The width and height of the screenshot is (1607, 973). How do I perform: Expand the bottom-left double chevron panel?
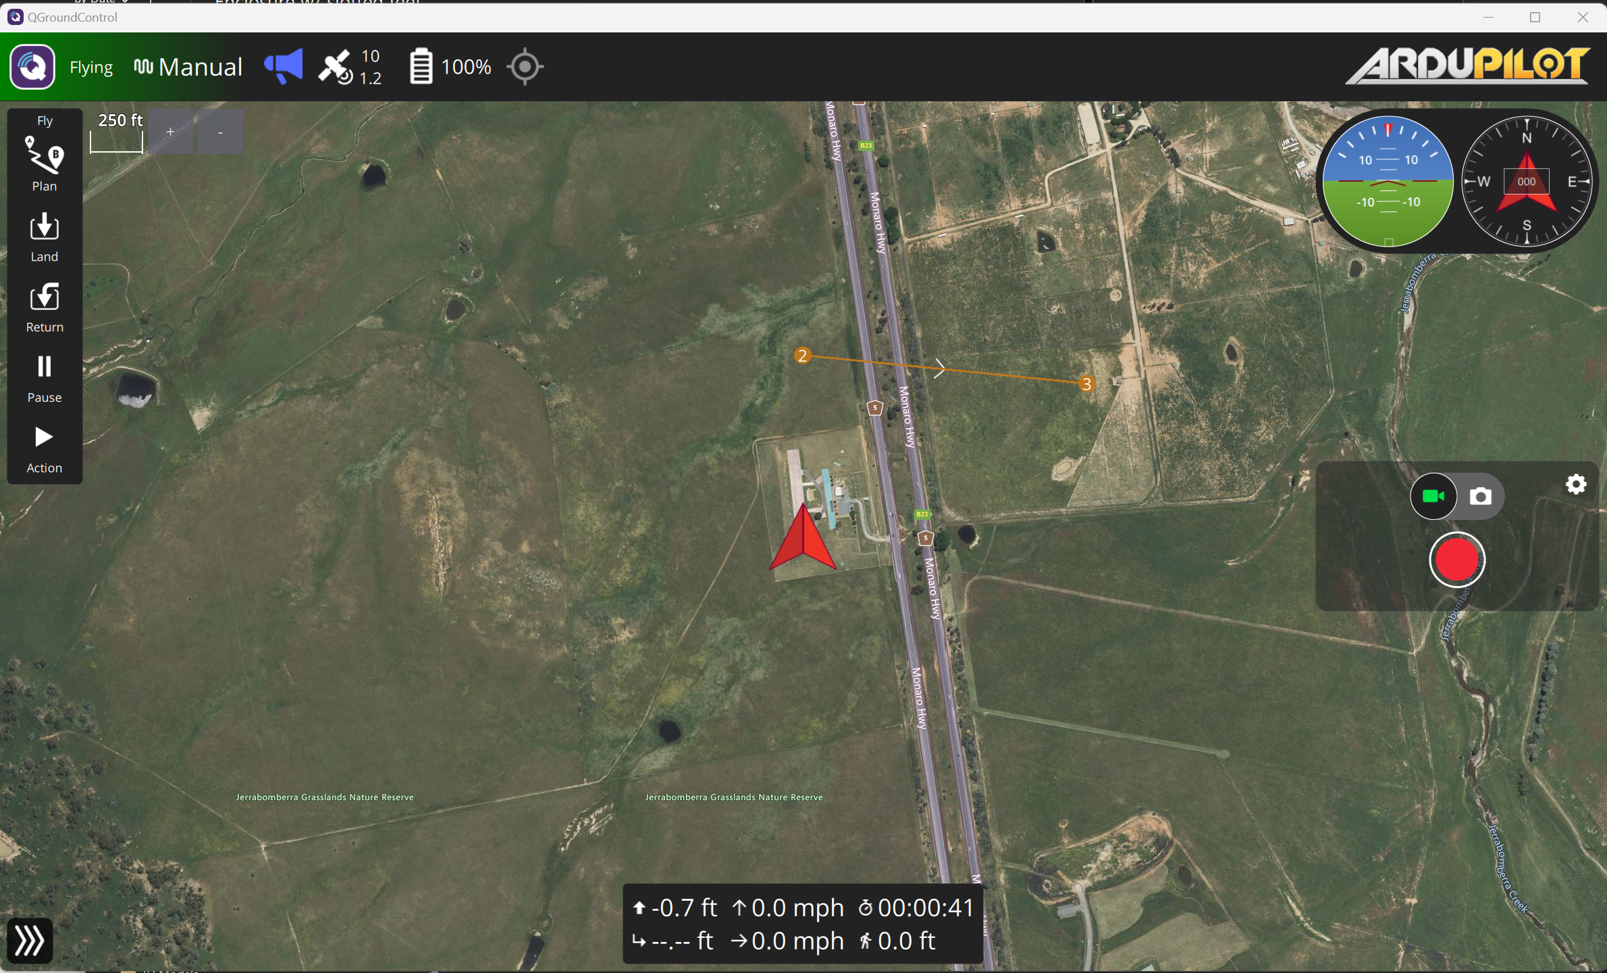(x=30, y=941)
